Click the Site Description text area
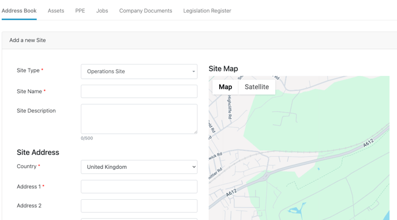 [x=139, y=119]
